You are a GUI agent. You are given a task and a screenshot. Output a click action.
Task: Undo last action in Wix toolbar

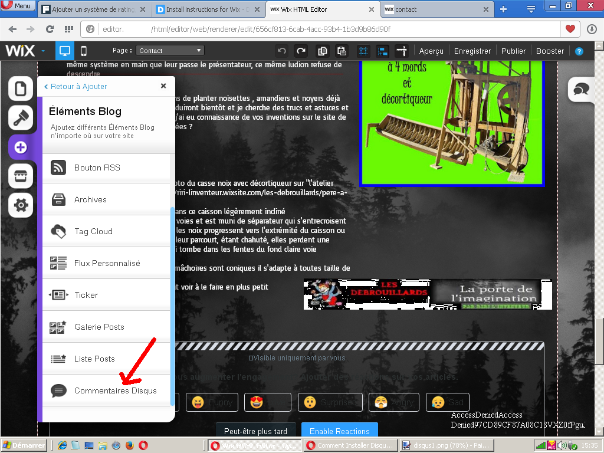point(282,51)
